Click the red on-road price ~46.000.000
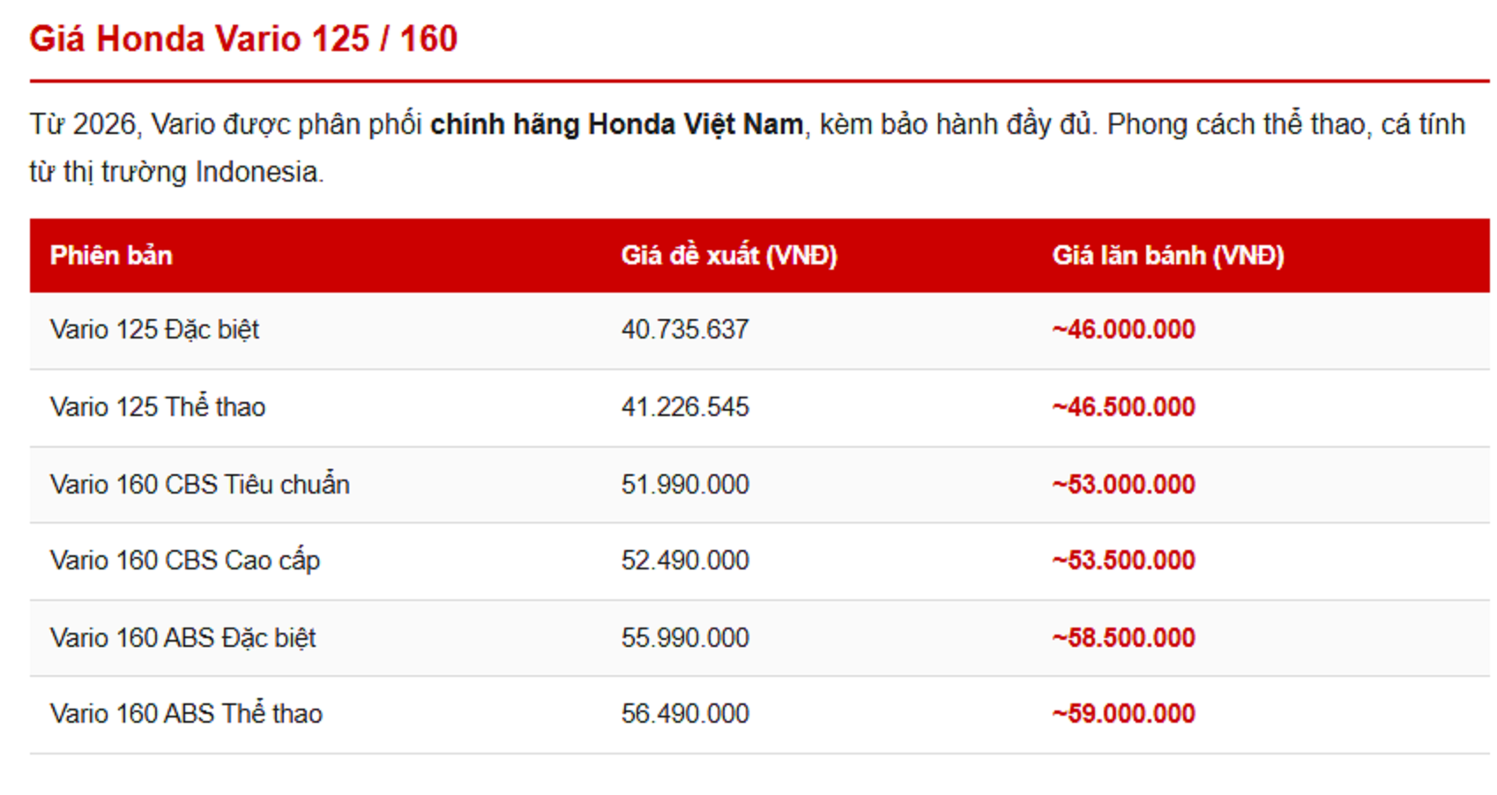 tap(1123, 330)
